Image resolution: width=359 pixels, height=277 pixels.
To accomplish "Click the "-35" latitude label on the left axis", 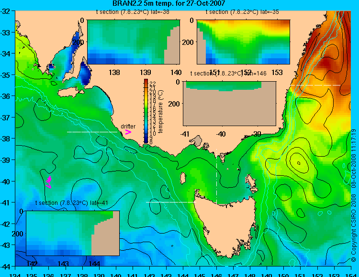I will click(5, 75).
